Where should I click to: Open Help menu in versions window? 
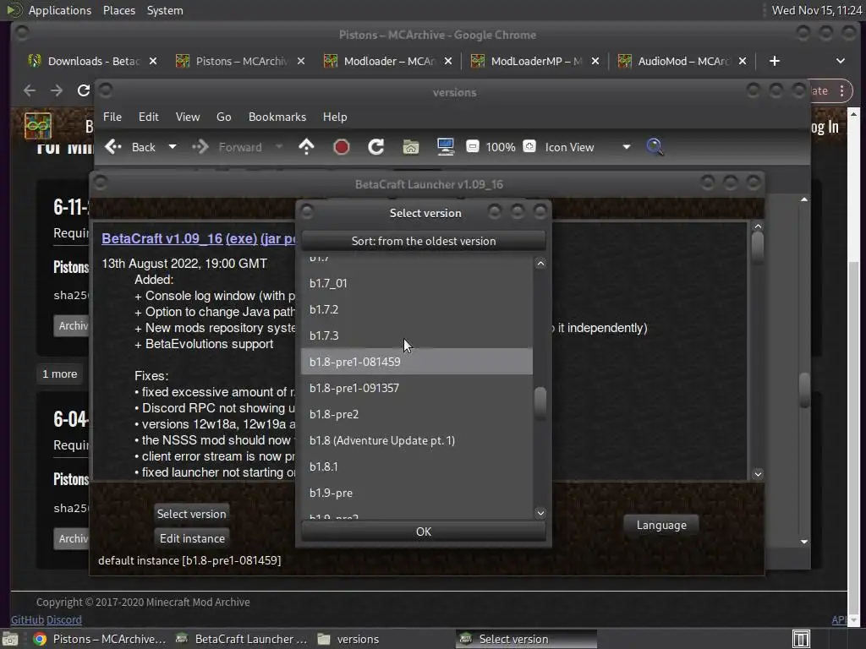(x=335, y=117)
